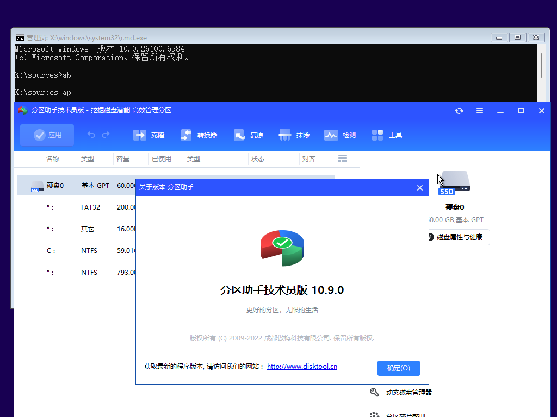Click the app logo in partition assistant title bar
This screenshot has height=417, width=557.
(23, 110)
